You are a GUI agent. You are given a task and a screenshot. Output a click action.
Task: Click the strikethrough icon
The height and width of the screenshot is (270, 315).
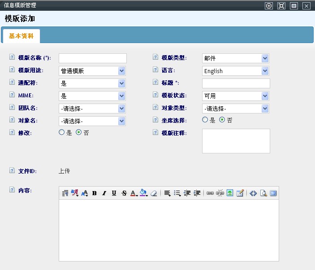pos(124,193)
